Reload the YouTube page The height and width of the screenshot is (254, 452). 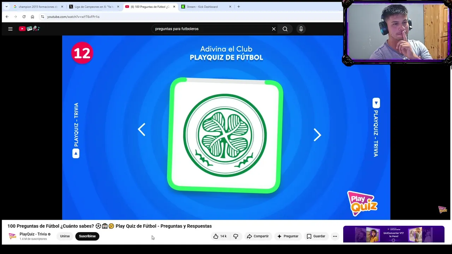24,17
